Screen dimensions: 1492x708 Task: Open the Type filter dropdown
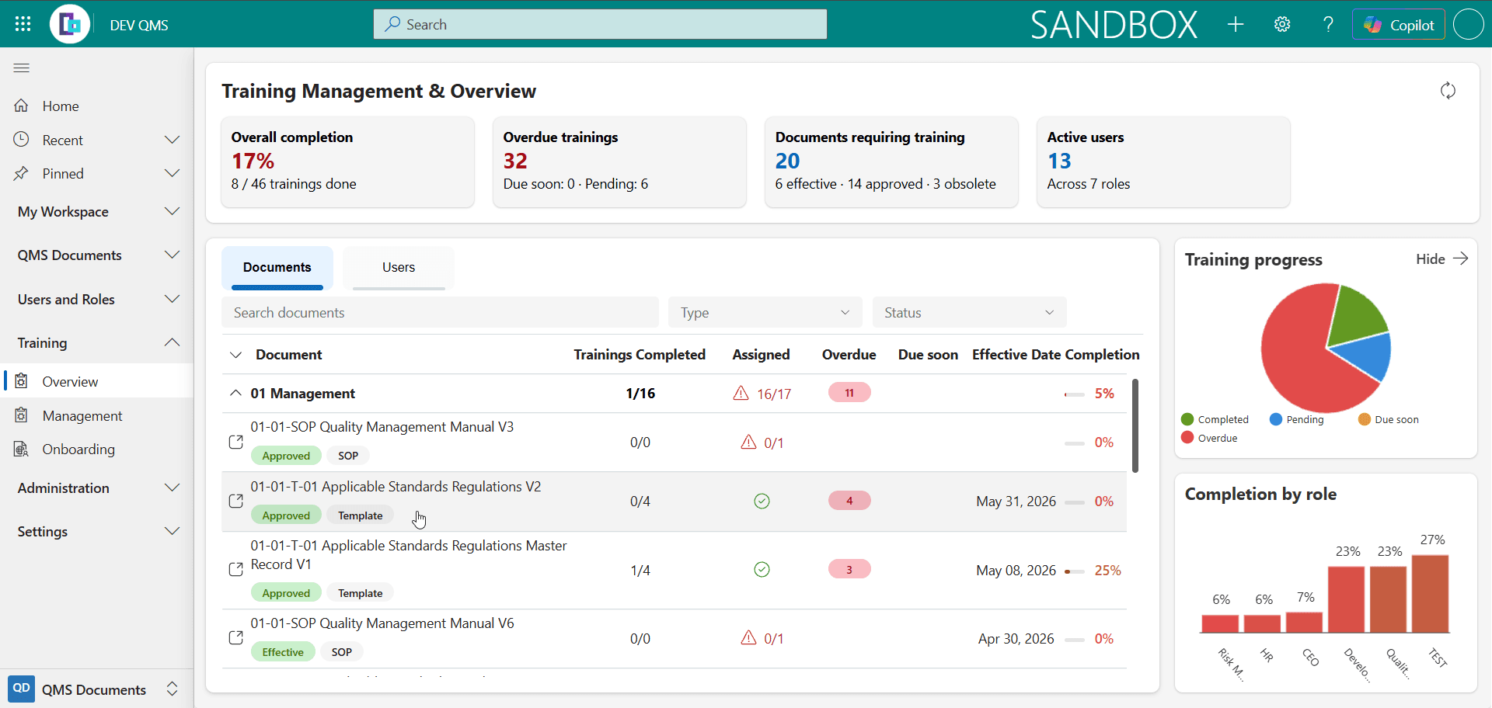(765, 312)
